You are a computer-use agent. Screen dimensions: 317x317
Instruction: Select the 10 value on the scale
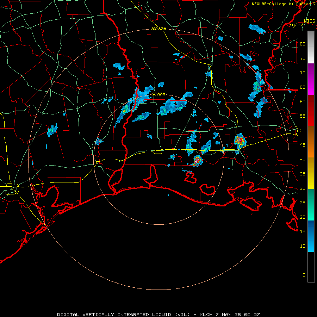point(303,246)
